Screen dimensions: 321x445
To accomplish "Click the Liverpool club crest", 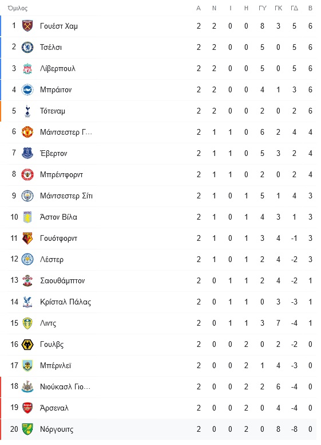I will click(27, 68).
